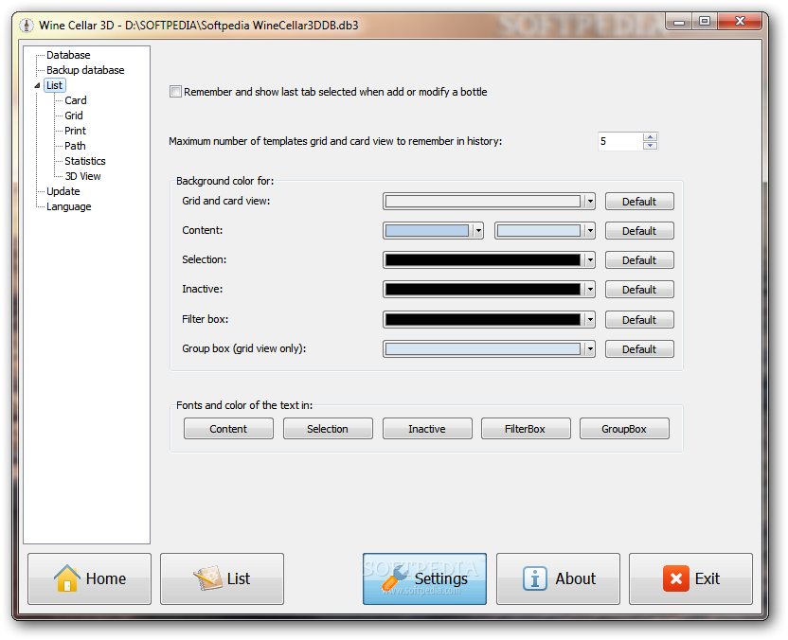Open second Content color dropdown arrow
Screen dimensions: 788x640
click(590, 231)
